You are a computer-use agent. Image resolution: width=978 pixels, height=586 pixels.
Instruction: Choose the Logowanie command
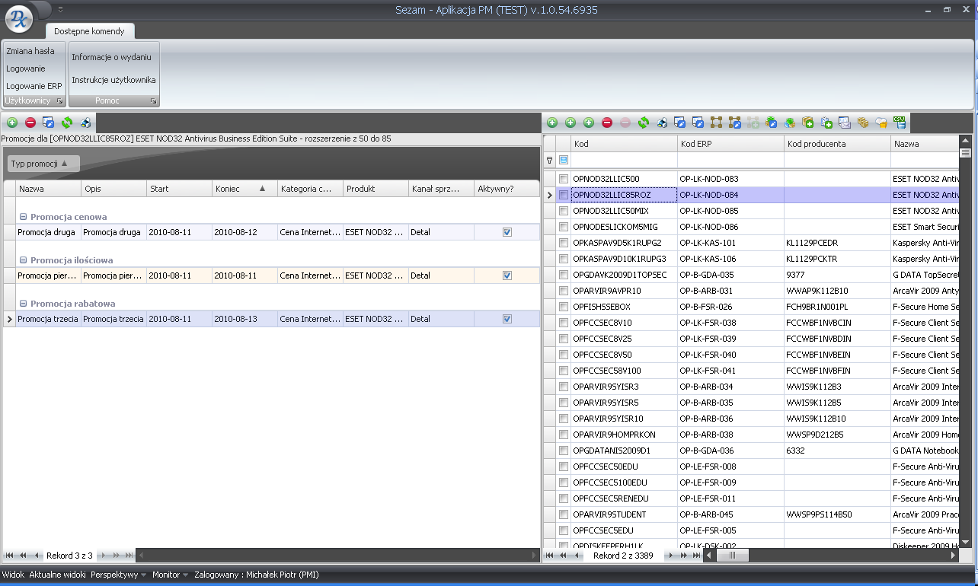(x=26, y=68)
